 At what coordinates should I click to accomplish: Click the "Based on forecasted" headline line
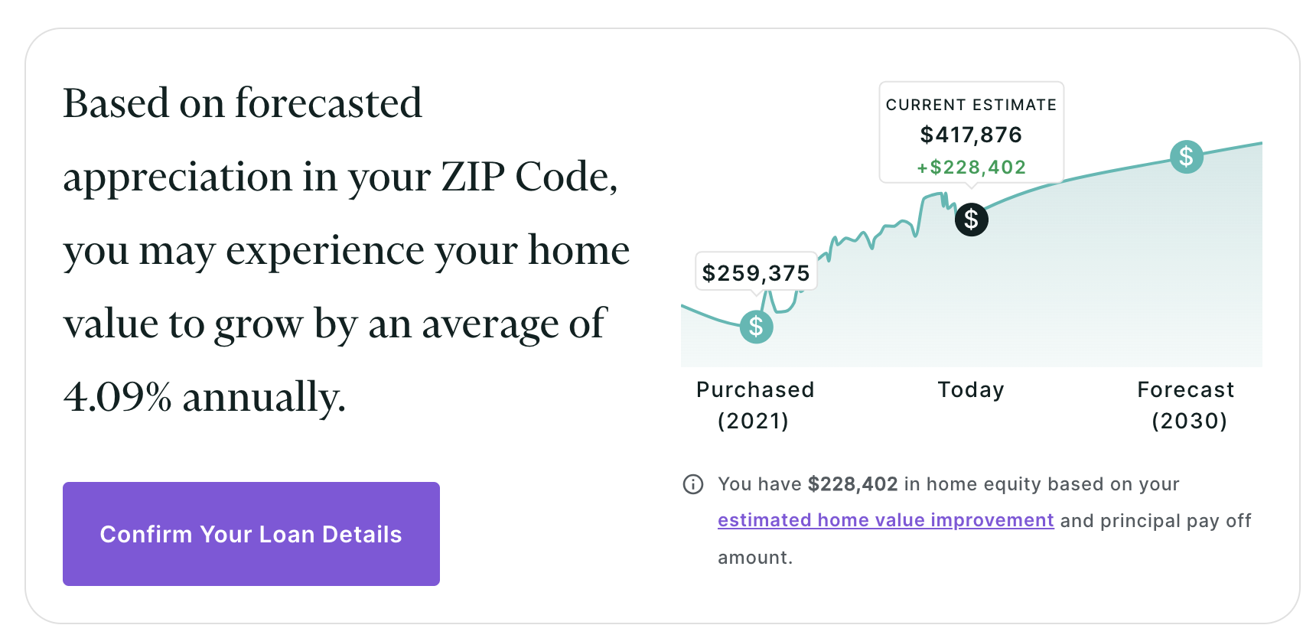pos(243,104)
